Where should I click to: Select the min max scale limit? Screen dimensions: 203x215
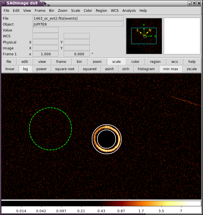(x=171, y=69)
